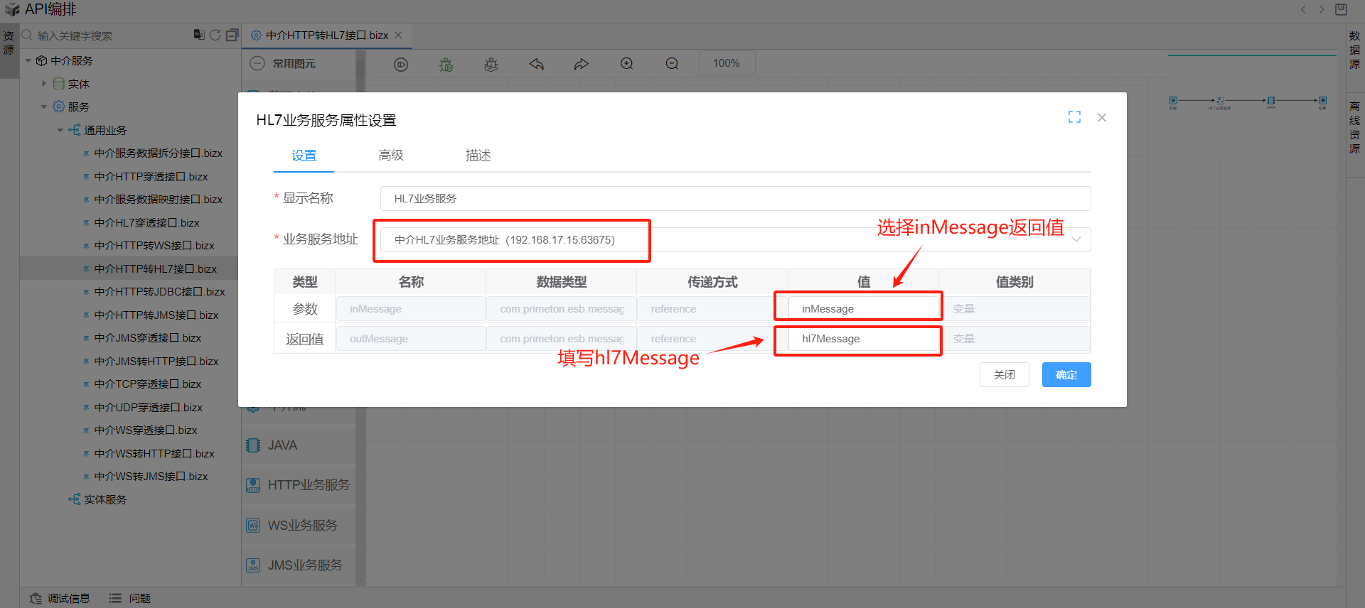Click the redo arrow icon
This screenshot has height=608, width=1365.
(581, 65)
